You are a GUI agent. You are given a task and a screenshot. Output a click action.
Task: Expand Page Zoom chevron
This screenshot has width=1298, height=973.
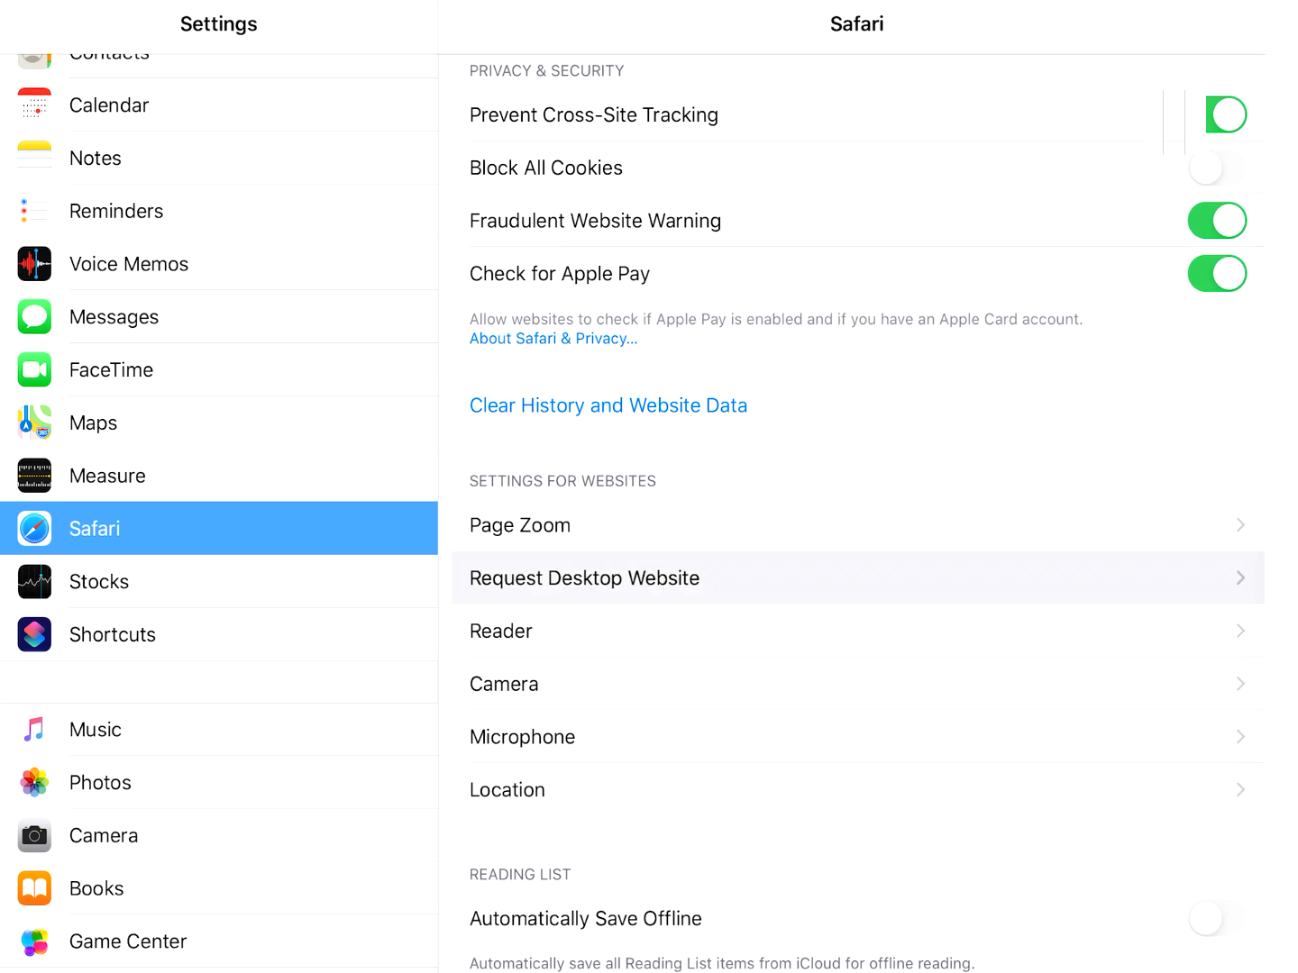pos(1240,525)
